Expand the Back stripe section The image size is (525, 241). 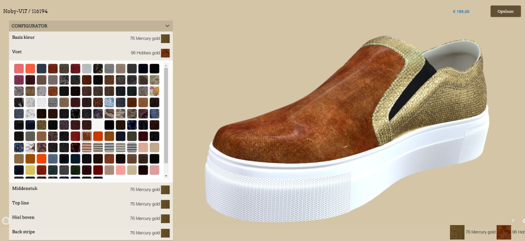point(91,232)
